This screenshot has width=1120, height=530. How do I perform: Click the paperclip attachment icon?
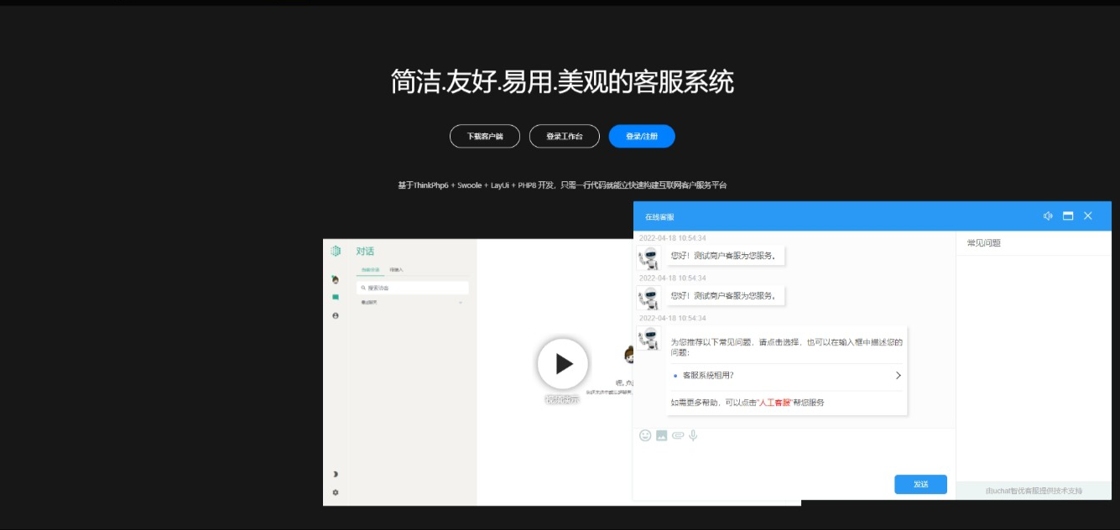pyautogui.click(x=678, y=435)
